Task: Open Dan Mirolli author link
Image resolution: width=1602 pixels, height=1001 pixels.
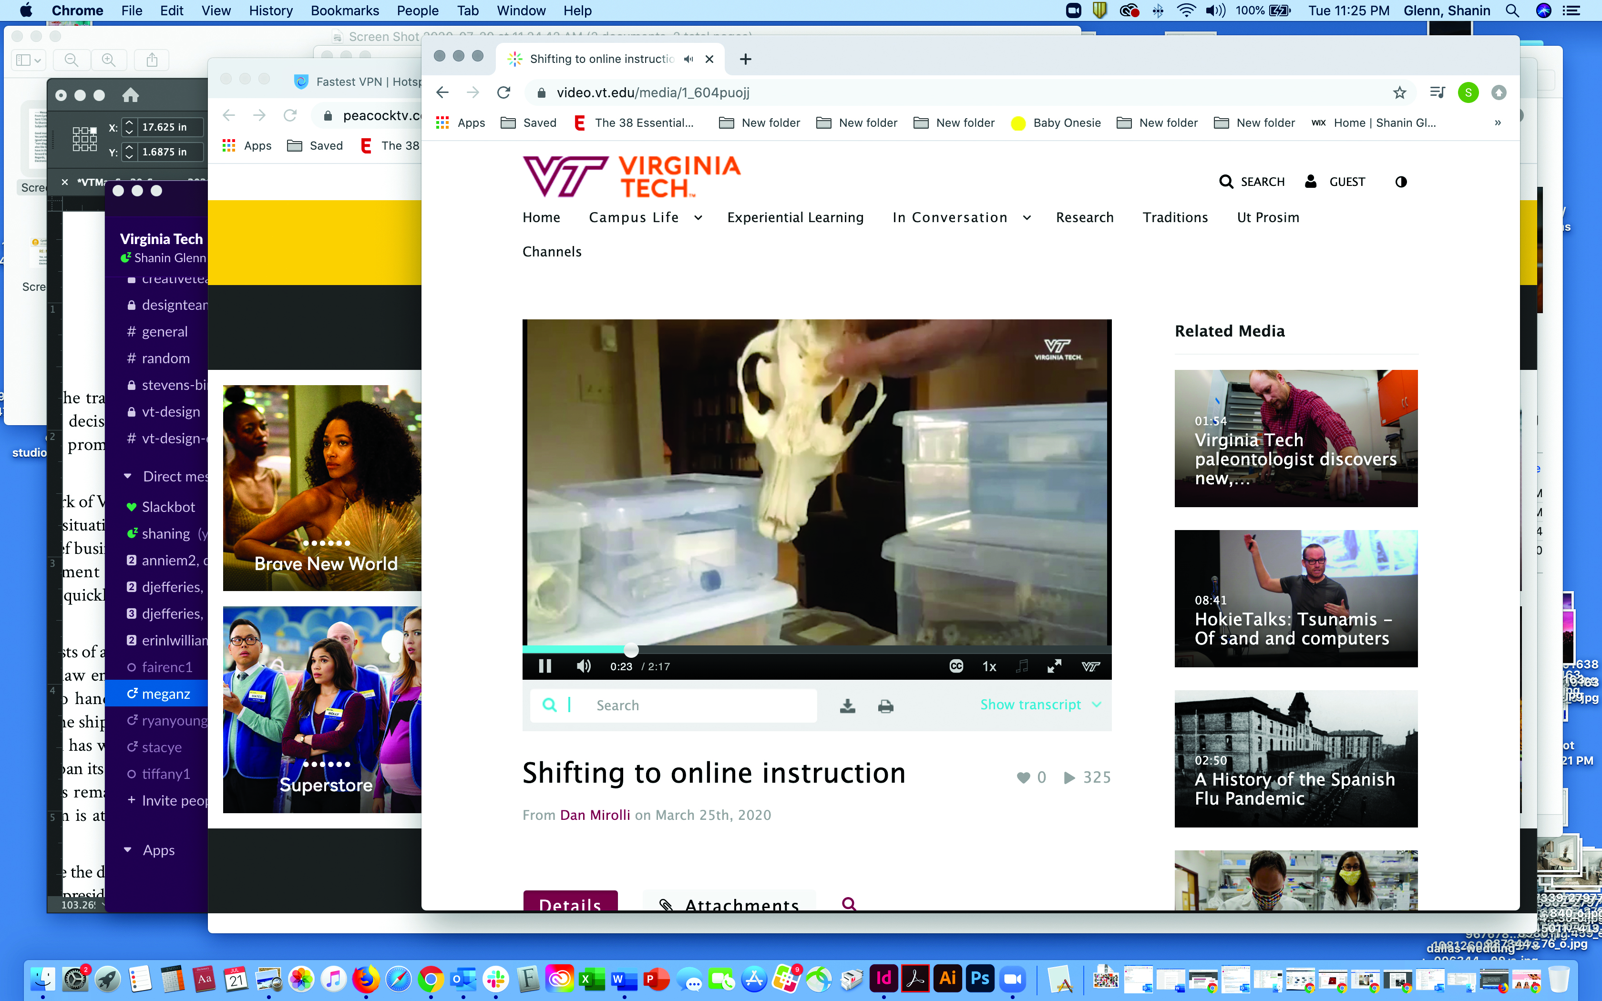Action: (595, 815)
